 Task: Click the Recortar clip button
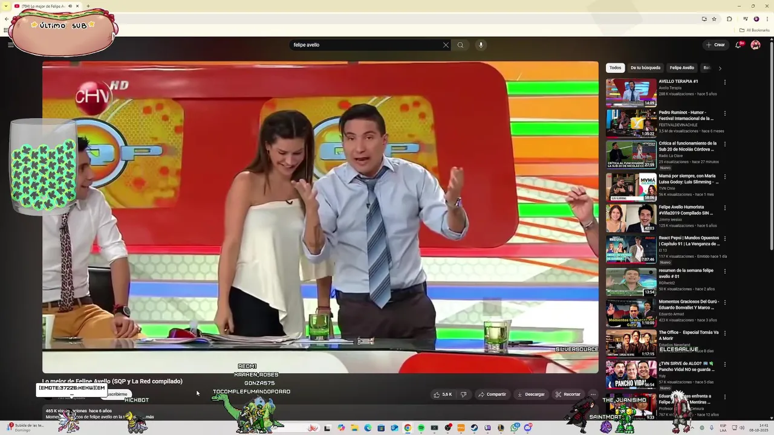568,395
